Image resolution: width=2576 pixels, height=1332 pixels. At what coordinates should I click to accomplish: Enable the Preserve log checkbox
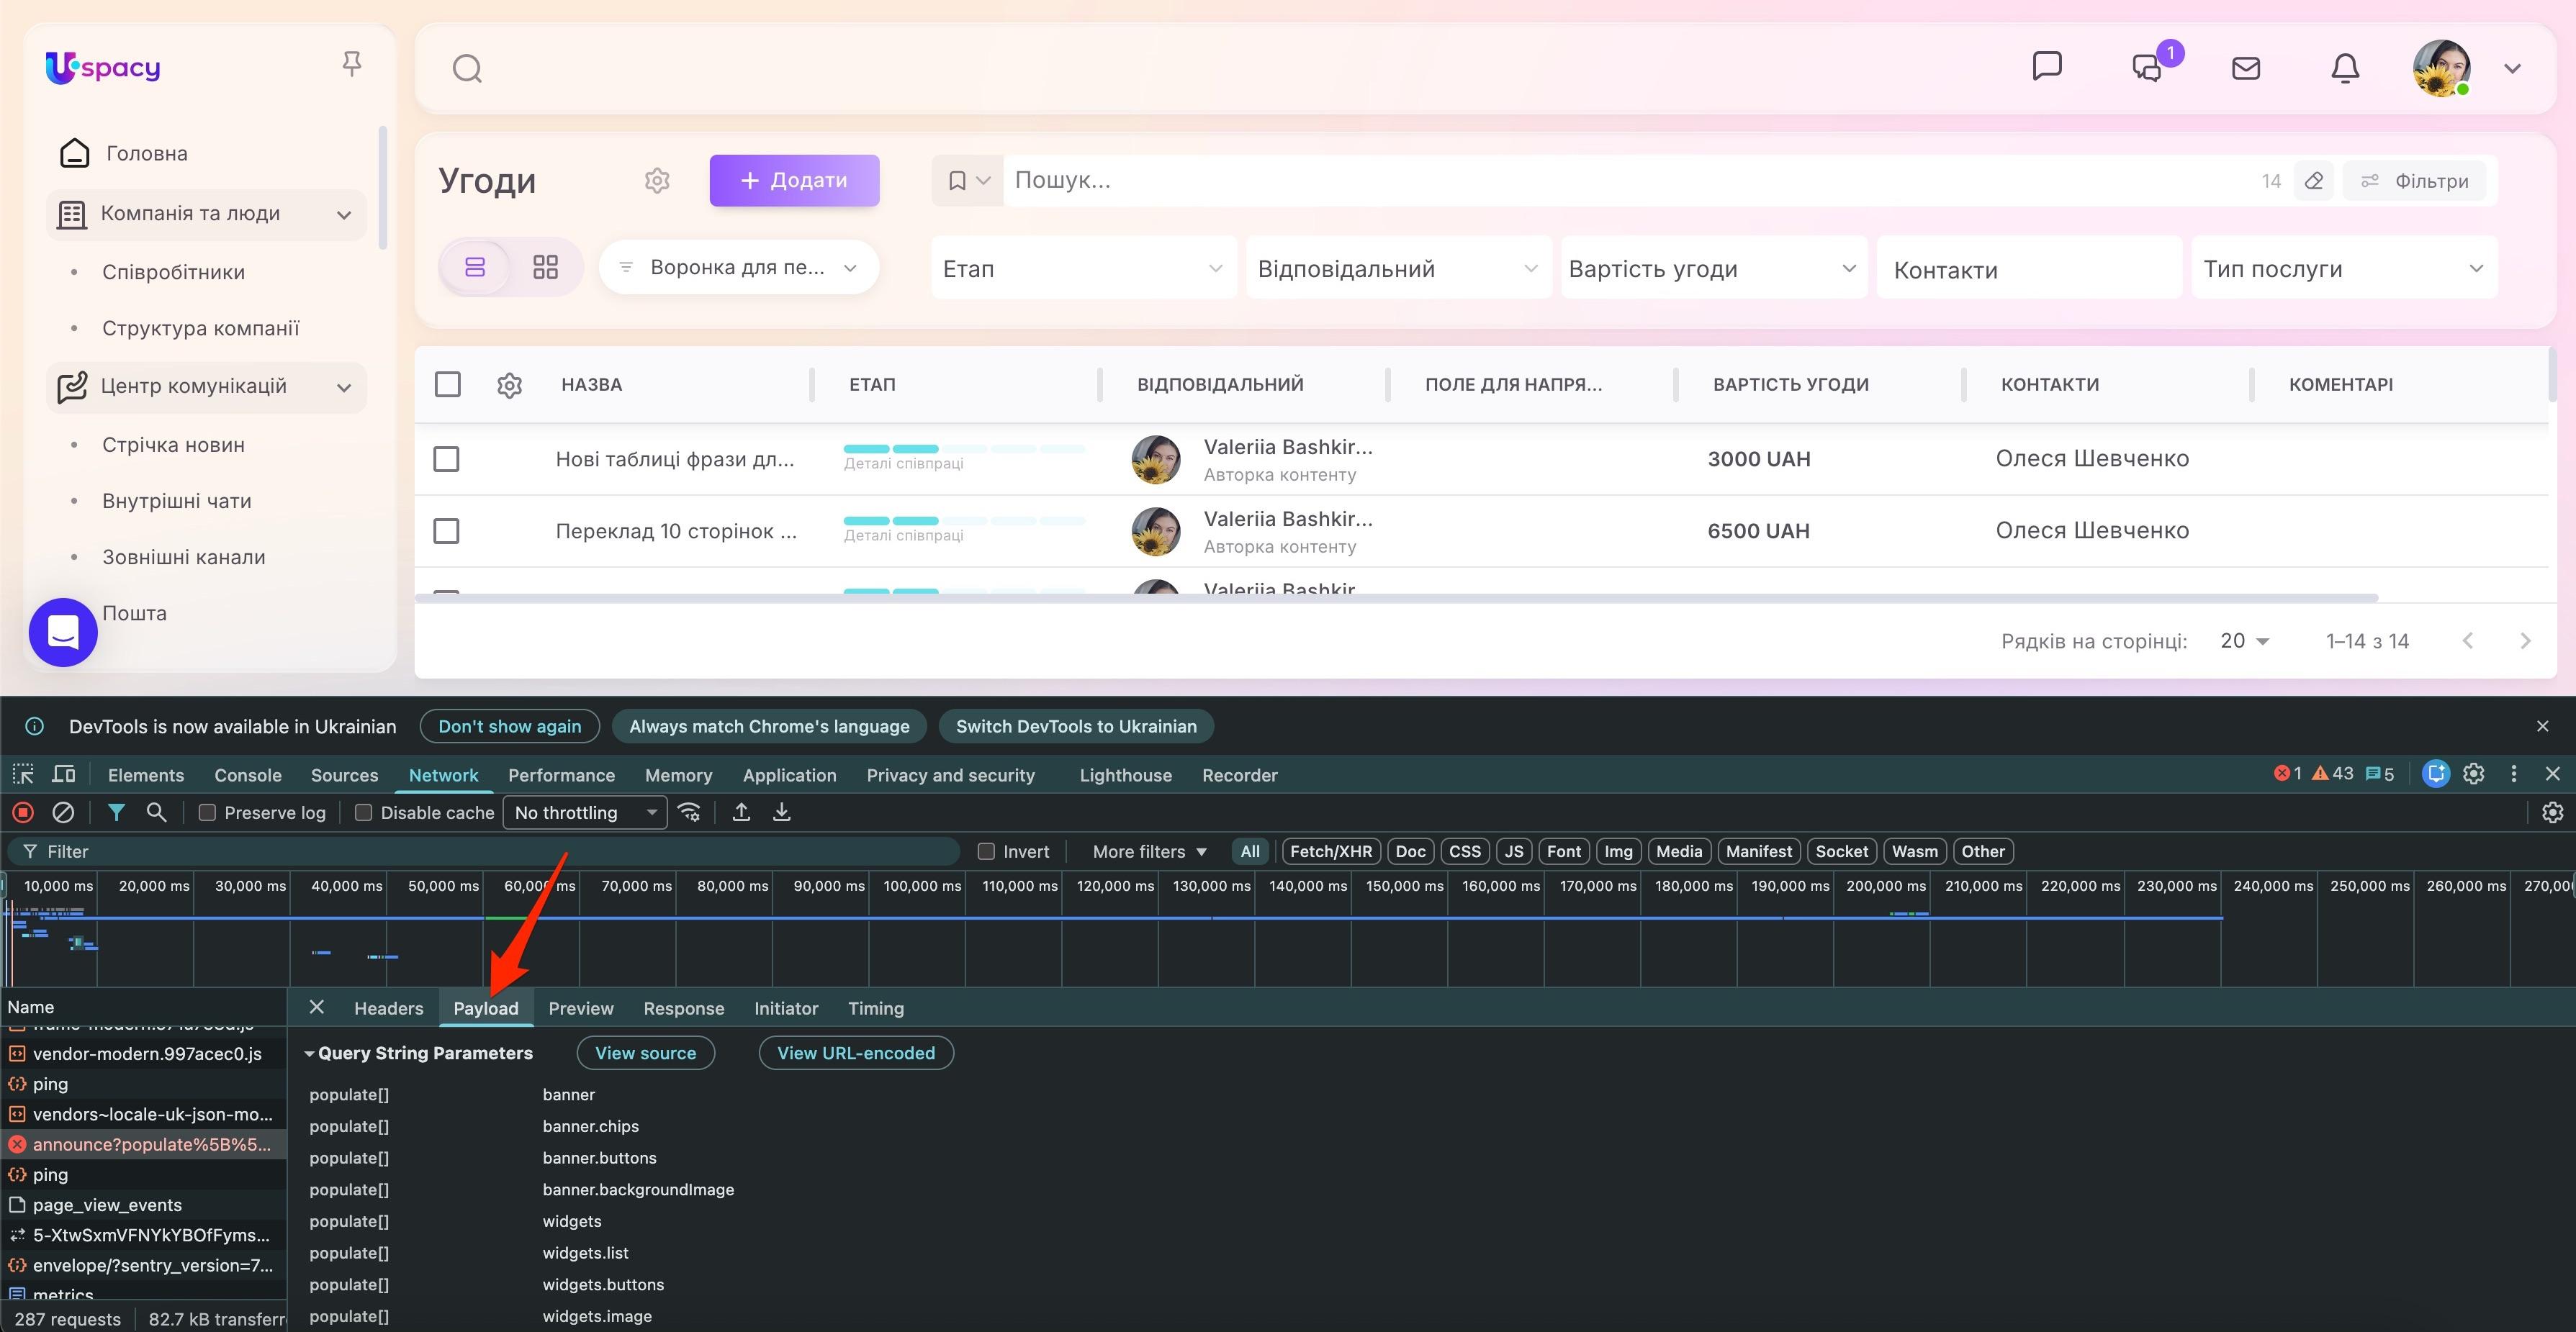[x=207, y=812]
